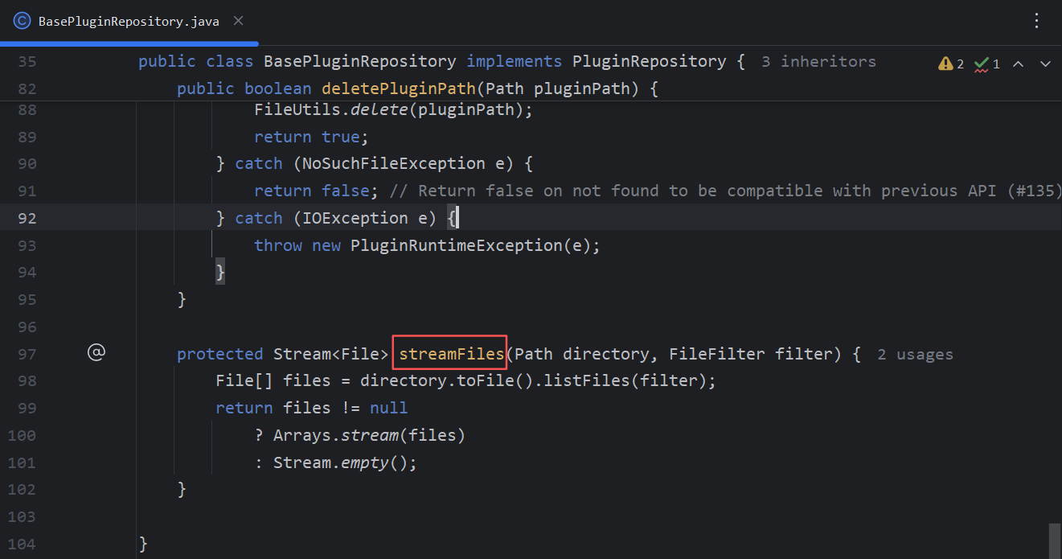Viewport: 1062px width, 559px height.
Task: Go to previous highlighted problem arrow
Action: [1018, 64]
